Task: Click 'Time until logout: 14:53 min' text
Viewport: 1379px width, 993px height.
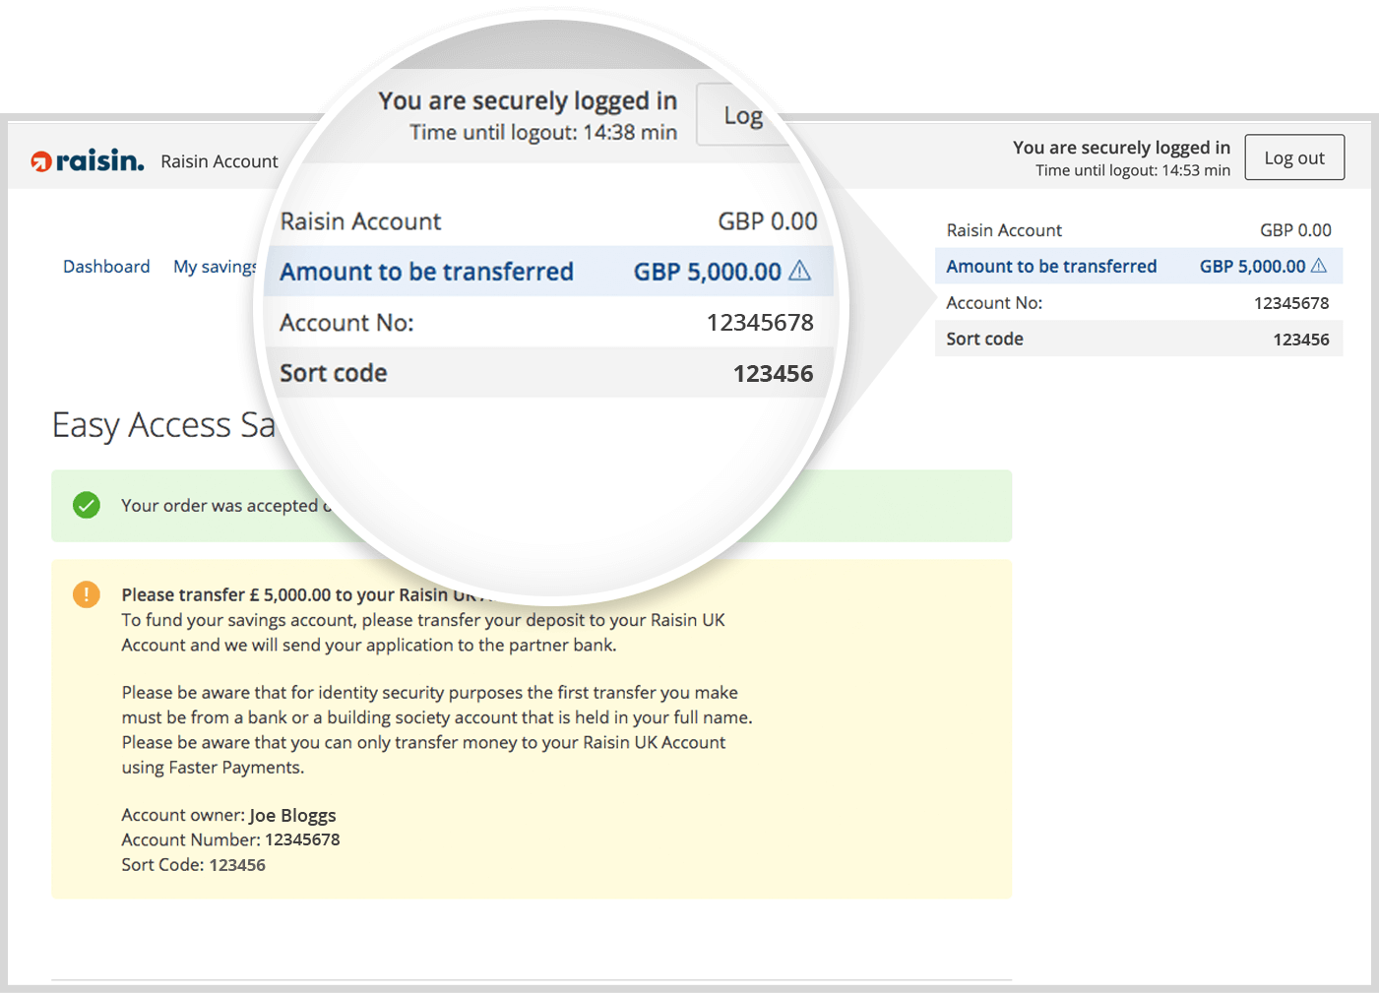Action: click(1133, 170)
